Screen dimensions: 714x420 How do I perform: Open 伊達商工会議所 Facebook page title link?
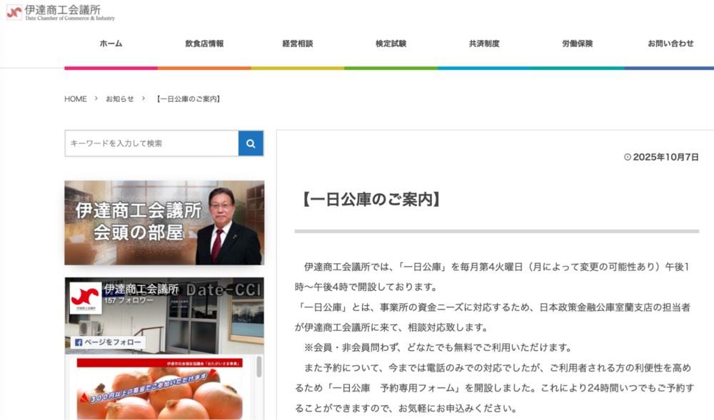141,289
